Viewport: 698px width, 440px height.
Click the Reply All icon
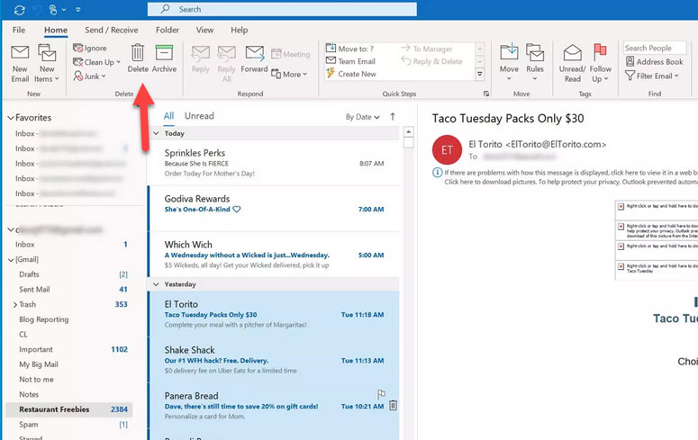227,53
